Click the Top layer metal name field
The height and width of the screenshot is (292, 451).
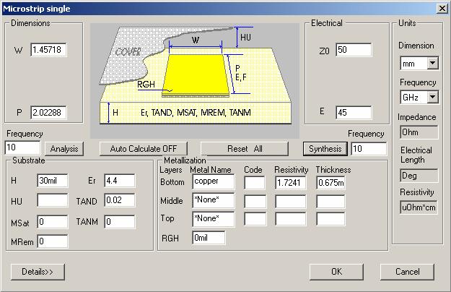point(214,219)
